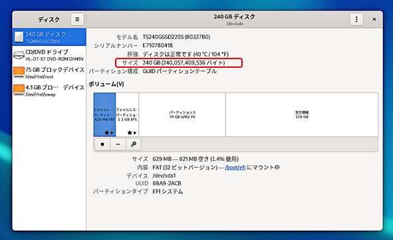
Task: Click the play arrow on XFS partition
Action: (135, 133)
